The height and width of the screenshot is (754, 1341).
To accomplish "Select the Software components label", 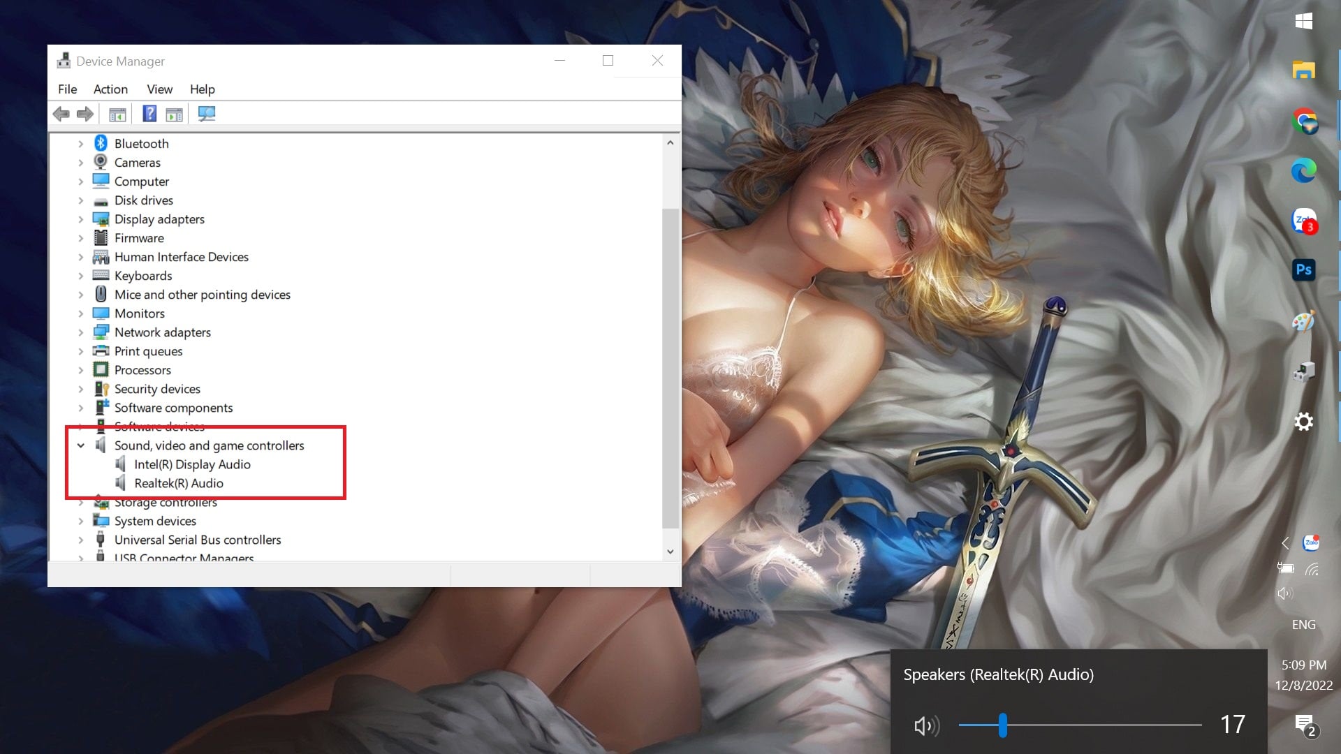I will pyautogui.click(x=173, y=408).
